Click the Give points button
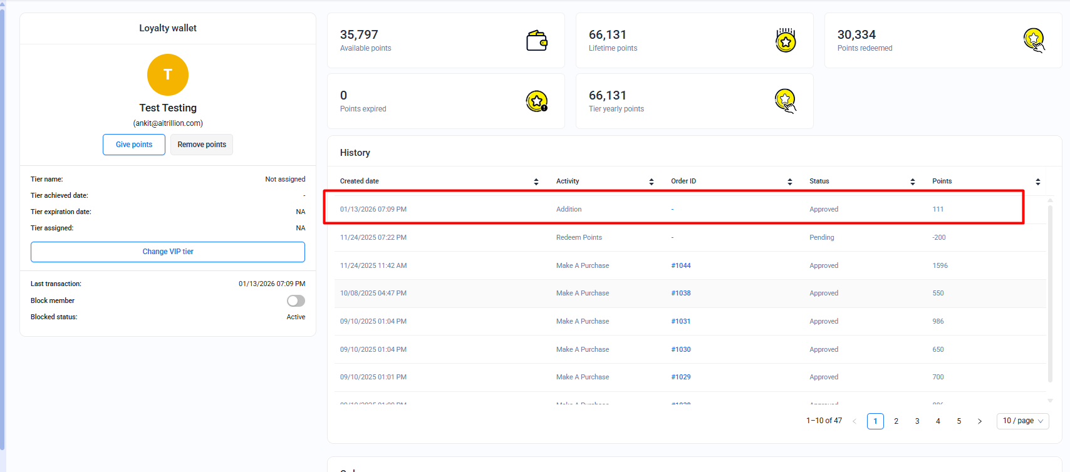The width and height of the screenshot is (1070, 472). point(134,145)
